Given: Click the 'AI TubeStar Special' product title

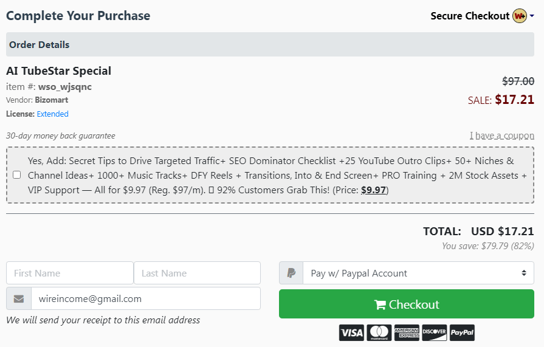Looking at the screenshot, I should pyautogui.click(x=58, y=70).
